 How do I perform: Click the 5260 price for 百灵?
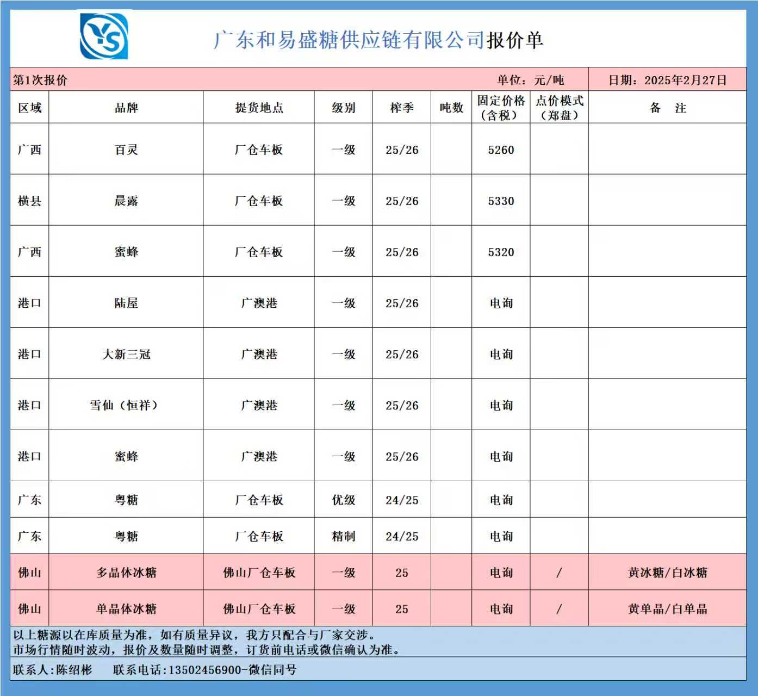point(501,150)
